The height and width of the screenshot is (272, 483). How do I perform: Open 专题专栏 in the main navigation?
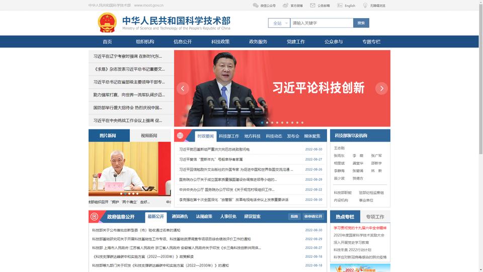pos(371,42)
